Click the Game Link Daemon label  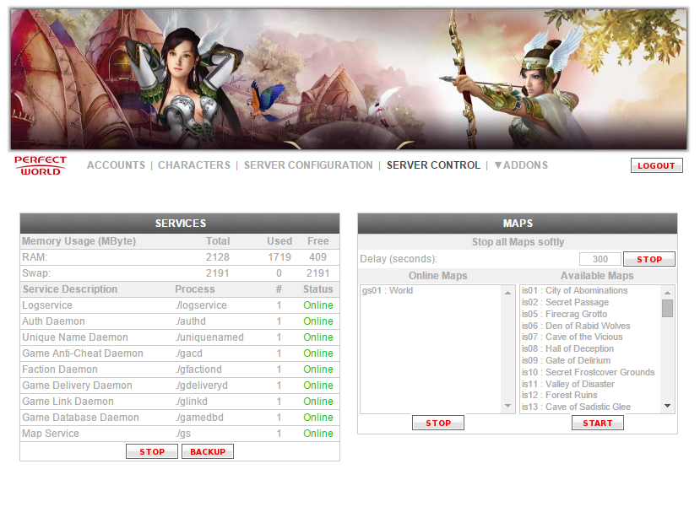point(68,402)
